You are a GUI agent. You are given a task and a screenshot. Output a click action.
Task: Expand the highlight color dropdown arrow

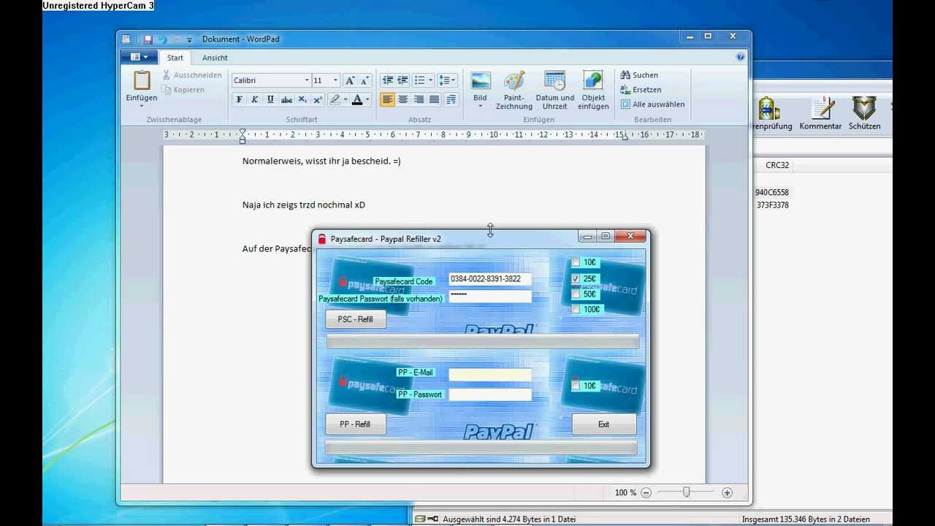(x=345, y=99)
